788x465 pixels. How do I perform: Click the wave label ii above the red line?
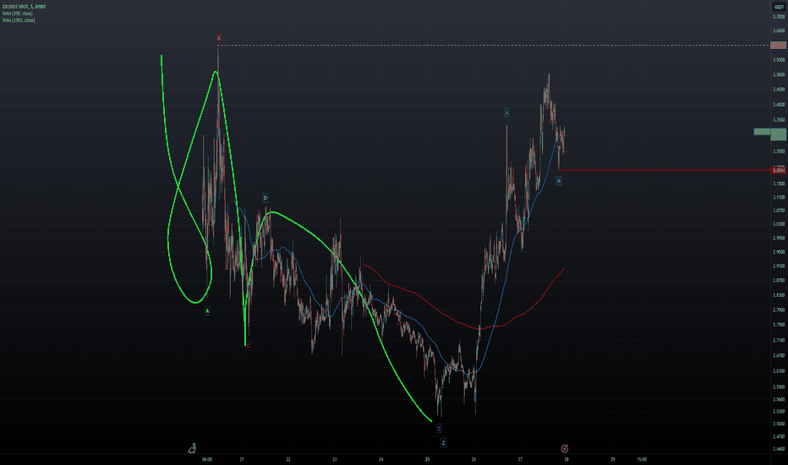coord(559,180)
